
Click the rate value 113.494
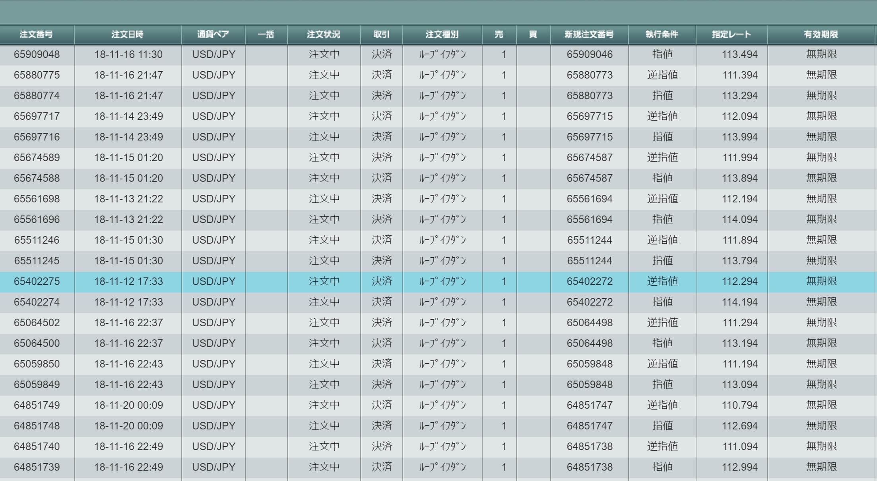tap(740, 54)
